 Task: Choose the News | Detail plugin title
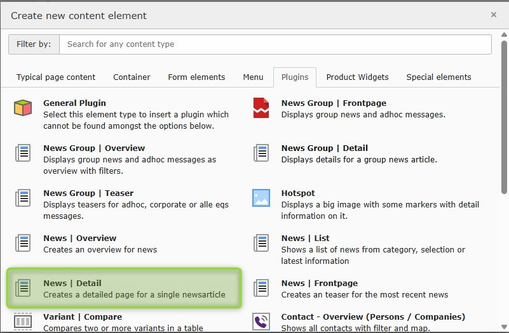[72, 283]
